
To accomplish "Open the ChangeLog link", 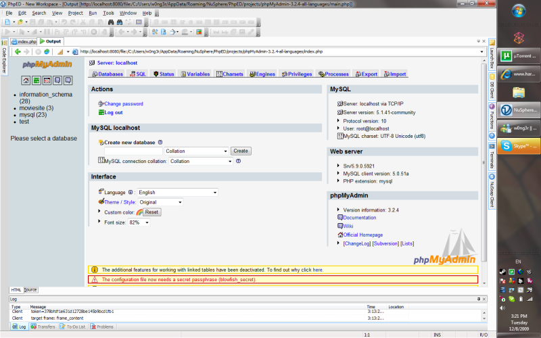I will tap(357, 243).
